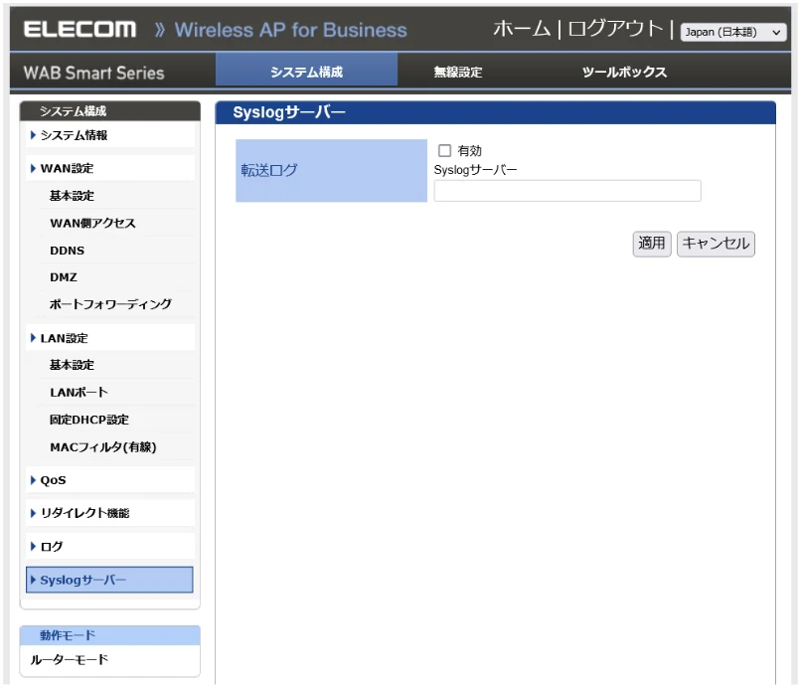Open MACフィルタ(有線) menu item
Image resolution: width=801 pixels, height=688 pixels.
(102, 447)
